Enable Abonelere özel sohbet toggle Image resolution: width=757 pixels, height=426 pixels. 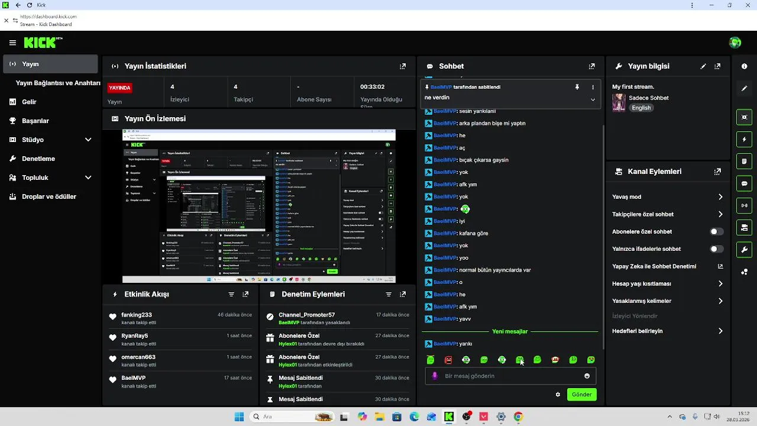(x=717, y=231)
